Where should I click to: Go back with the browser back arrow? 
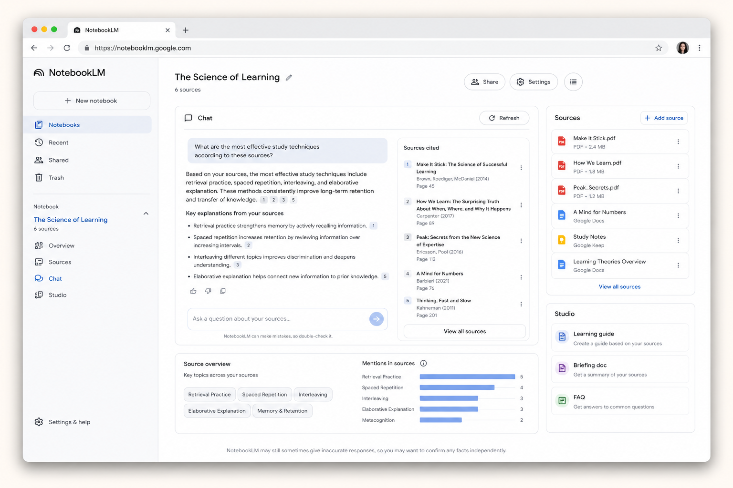coord(34,48)
